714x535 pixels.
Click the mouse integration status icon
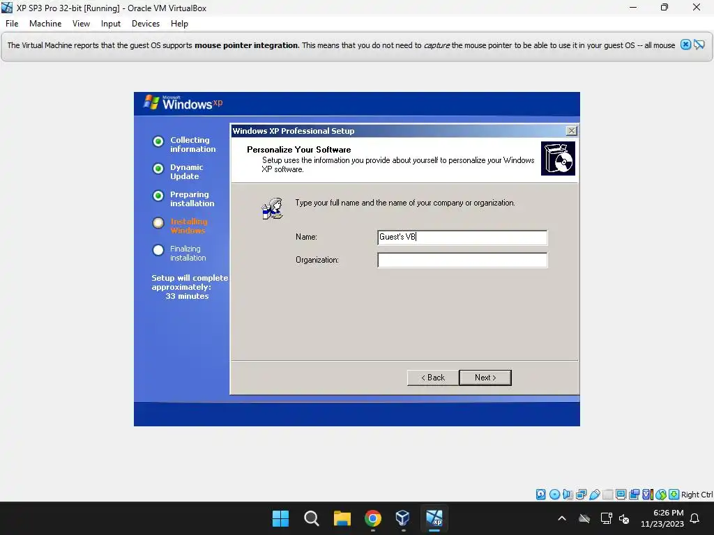[661, 495]
